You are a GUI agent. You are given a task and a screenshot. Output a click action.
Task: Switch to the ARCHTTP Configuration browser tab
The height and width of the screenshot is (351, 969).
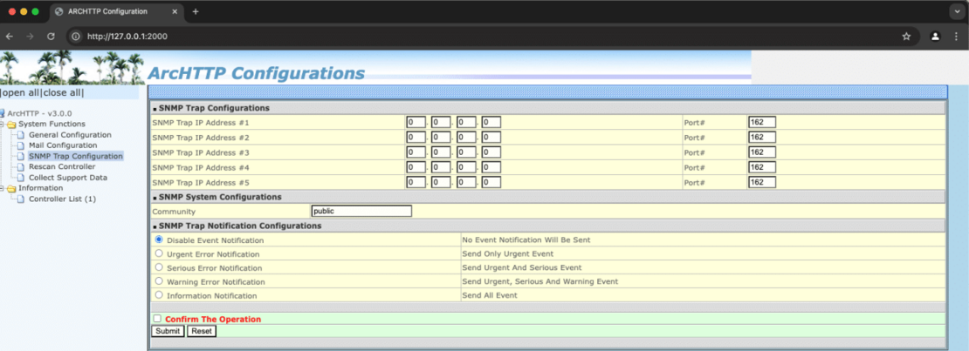113,11
